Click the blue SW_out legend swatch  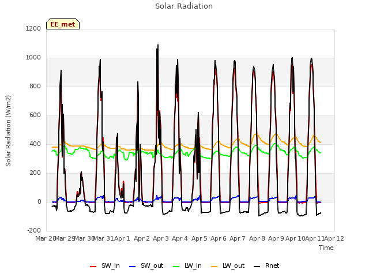133,267
